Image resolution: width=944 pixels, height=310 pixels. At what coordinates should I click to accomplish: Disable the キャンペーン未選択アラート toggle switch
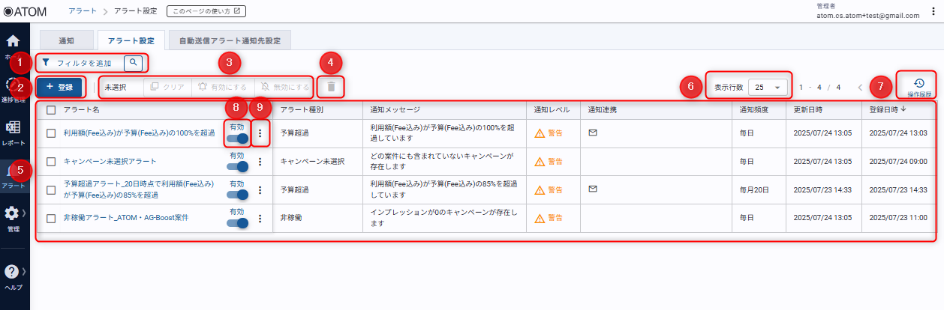(x=237, y=166)
